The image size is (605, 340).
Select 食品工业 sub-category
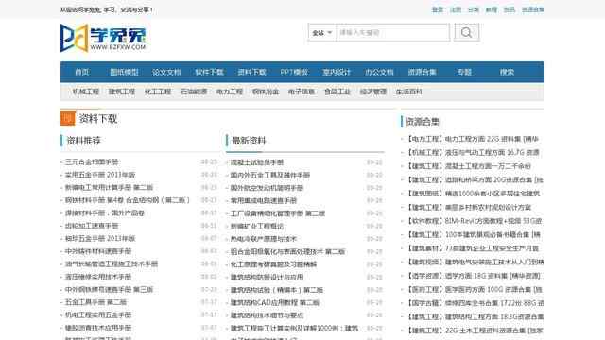[337, 92]
